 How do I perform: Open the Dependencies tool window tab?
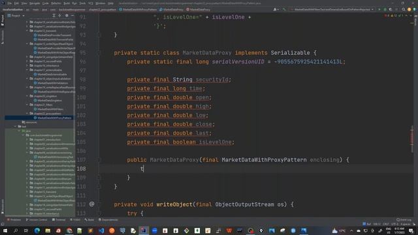[x=108, y=220]
